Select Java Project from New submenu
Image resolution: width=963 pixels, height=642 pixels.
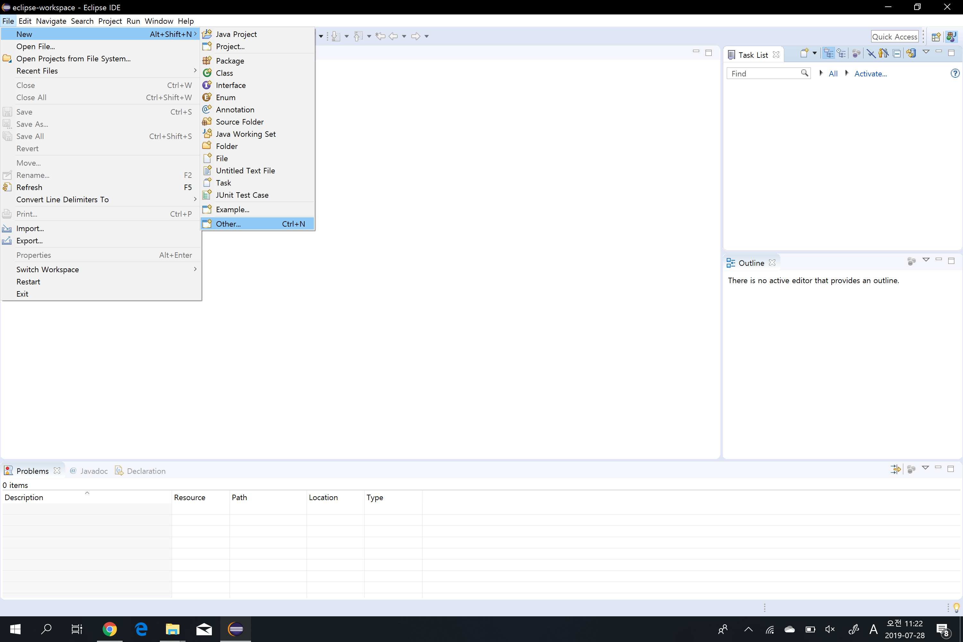click(x=236, y=34)
